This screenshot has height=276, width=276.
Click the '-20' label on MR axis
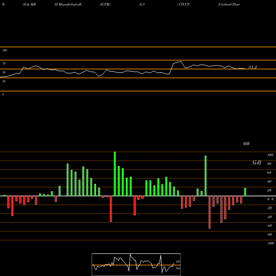(269, 208)
